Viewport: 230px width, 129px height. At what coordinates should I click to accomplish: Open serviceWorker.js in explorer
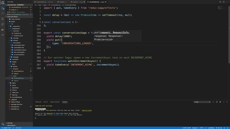click(17, 97)
